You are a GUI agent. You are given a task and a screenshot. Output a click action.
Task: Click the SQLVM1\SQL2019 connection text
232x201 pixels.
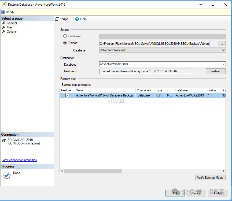coord(20,140)
